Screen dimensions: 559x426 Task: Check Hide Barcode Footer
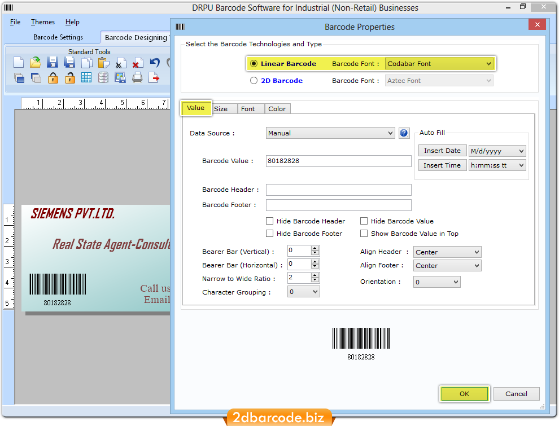click(x=270, y=233)
